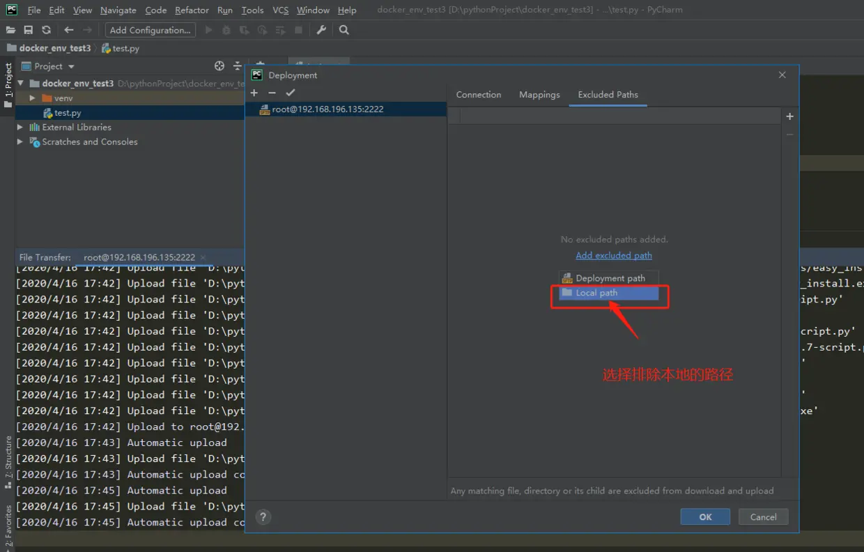This screenshot has width=864, height=552.
Task: Open Settings via the wrench icon
Action: 321,30
